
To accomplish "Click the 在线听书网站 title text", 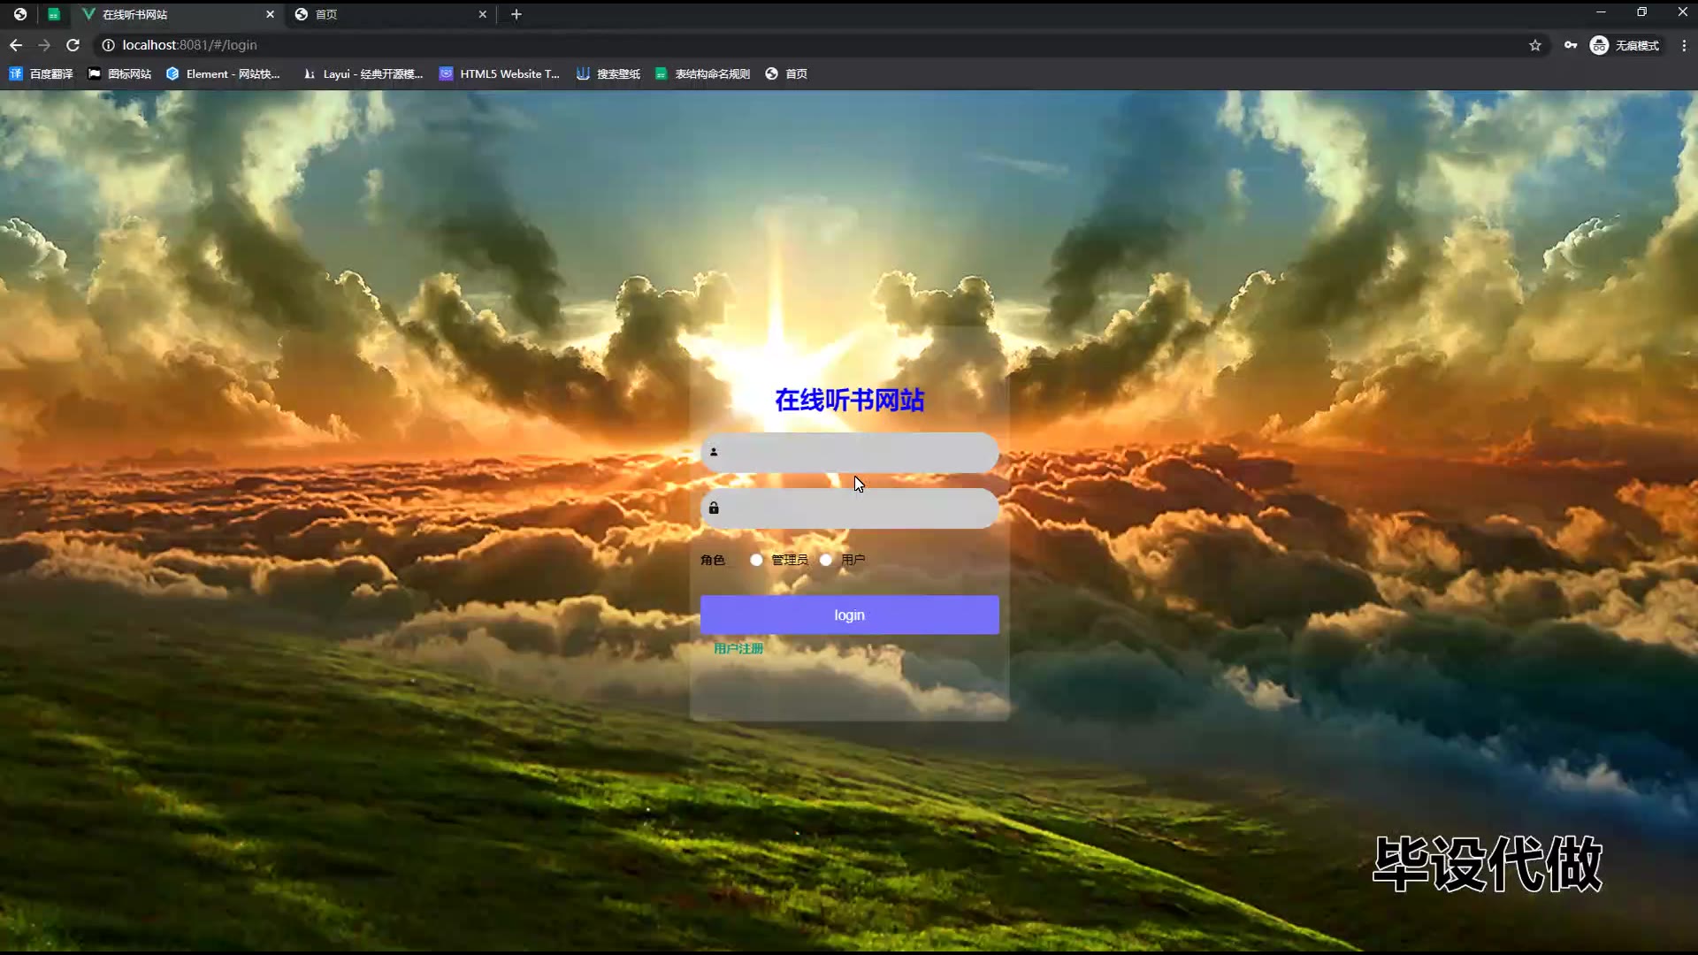I will (850, 401).
